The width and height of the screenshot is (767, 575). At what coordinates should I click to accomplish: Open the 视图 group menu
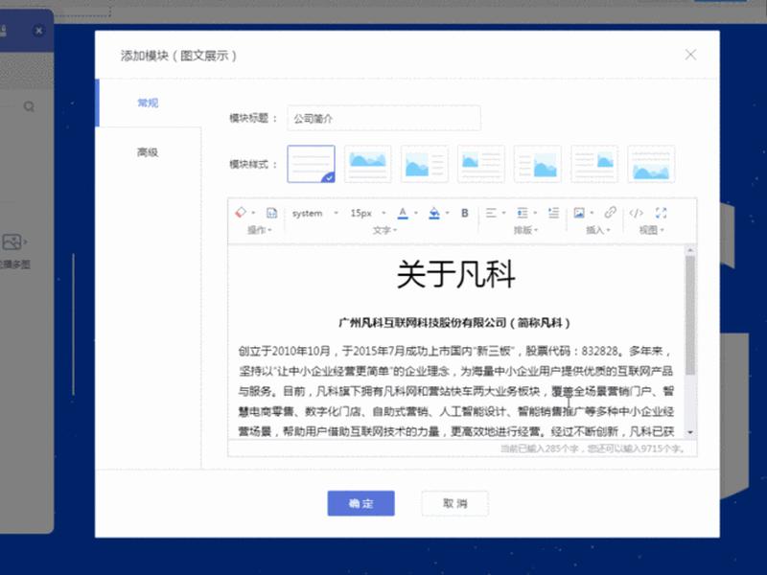(x=651, y=230)
